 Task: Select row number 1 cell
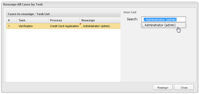click(x=12, y=26)
